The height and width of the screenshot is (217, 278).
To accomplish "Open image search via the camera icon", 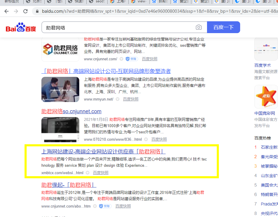I will 198,27.
